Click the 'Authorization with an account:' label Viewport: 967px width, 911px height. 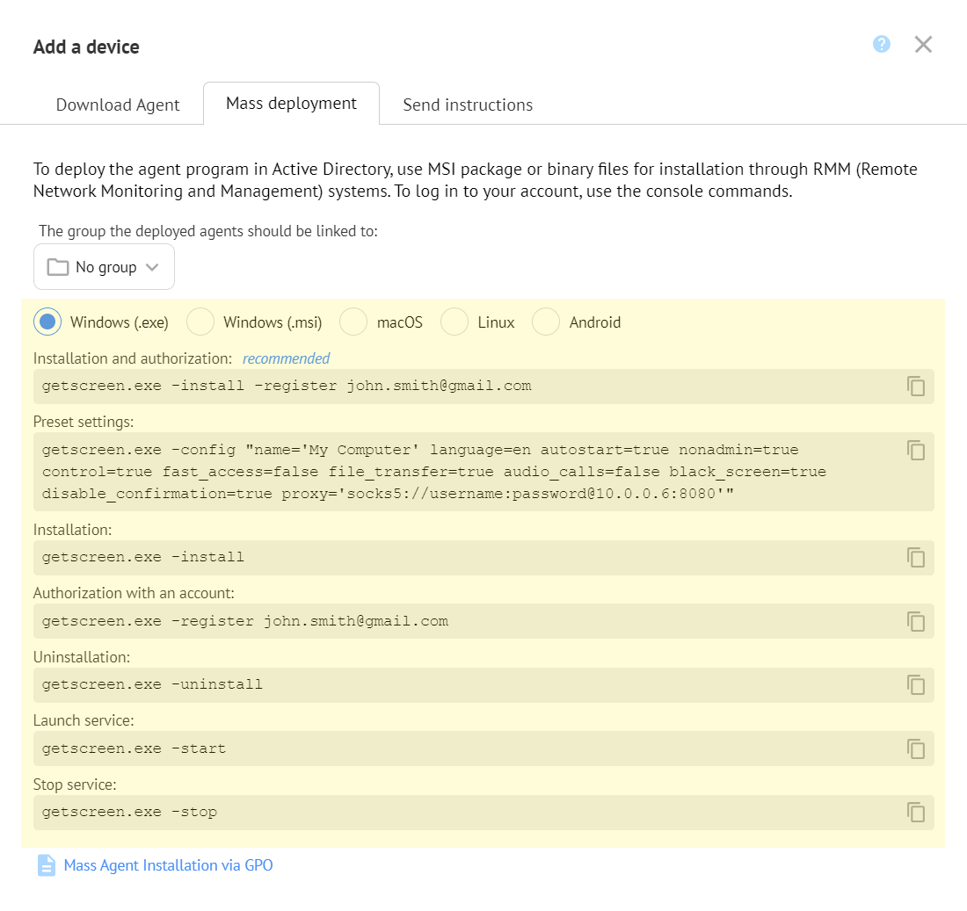click(134, 593)
